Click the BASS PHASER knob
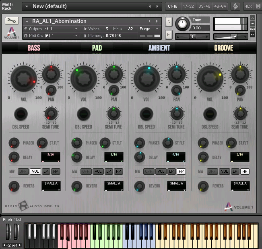This screenshot has height=249, width=262. 14,143
